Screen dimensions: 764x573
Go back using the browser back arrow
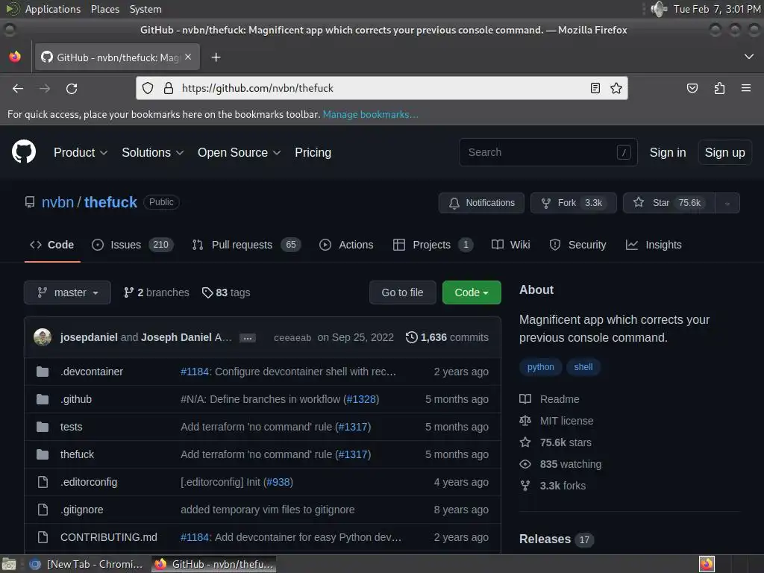(18, 88)
